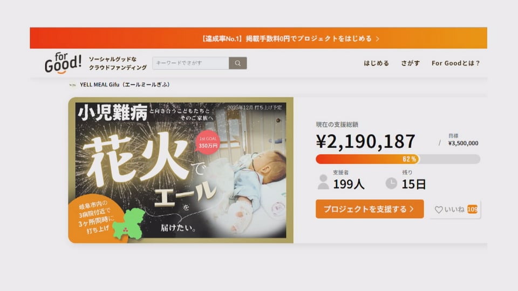Open the For Good! logo homepage
The height and width of the screenshot is (291, 518).
tap(63, 63)
